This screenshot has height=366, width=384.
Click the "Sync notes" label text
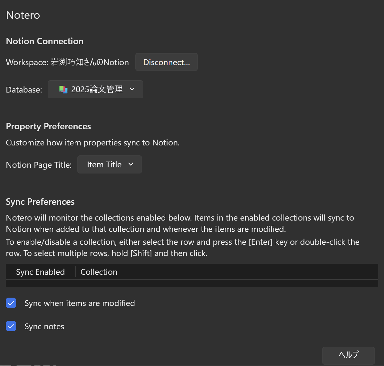(x=44, y=327)
